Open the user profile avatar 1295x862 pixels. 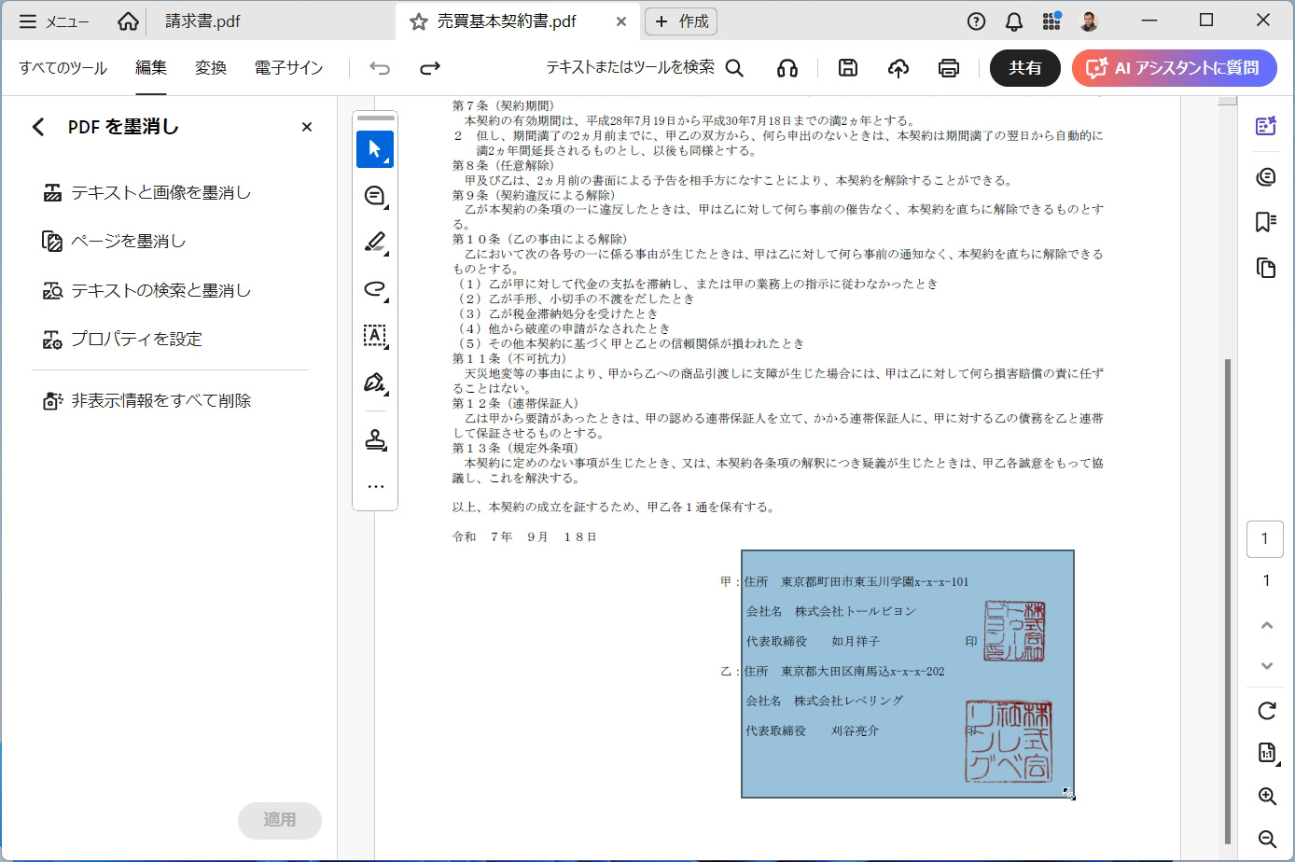click(1089, 21)
